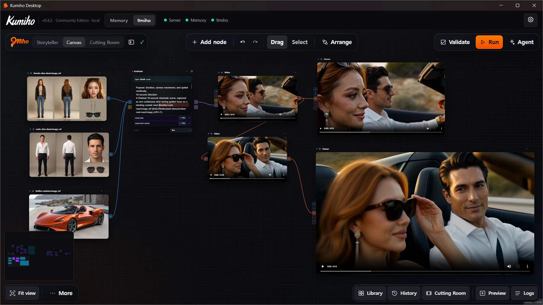Click Add node button
Viewport: 543px width, 305px height.
coord(209,42)
